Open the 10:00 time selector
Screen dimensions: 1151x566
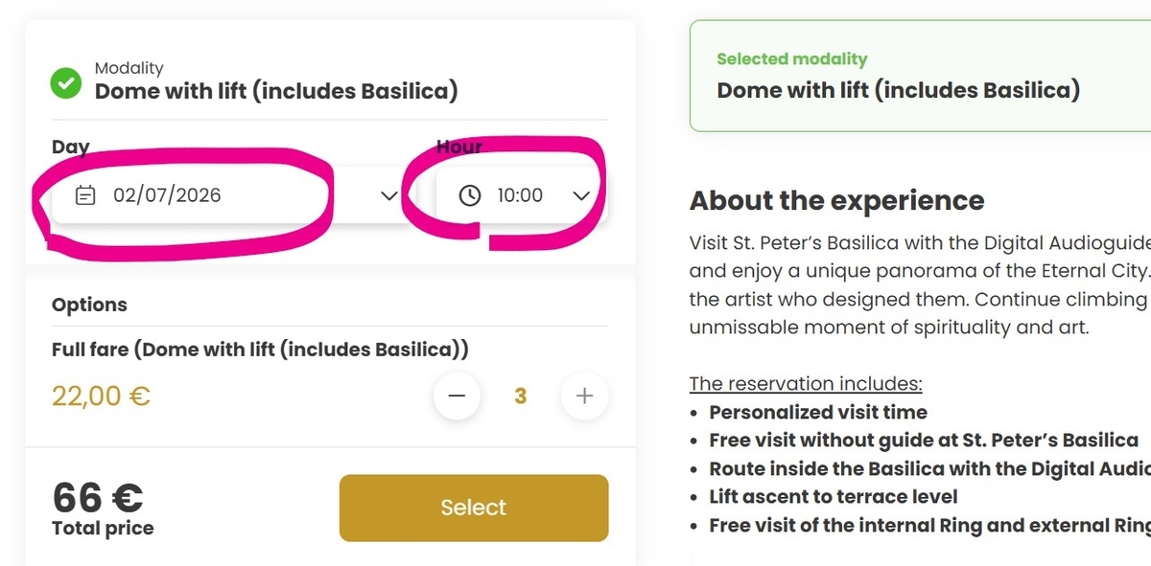coord(523,195)
